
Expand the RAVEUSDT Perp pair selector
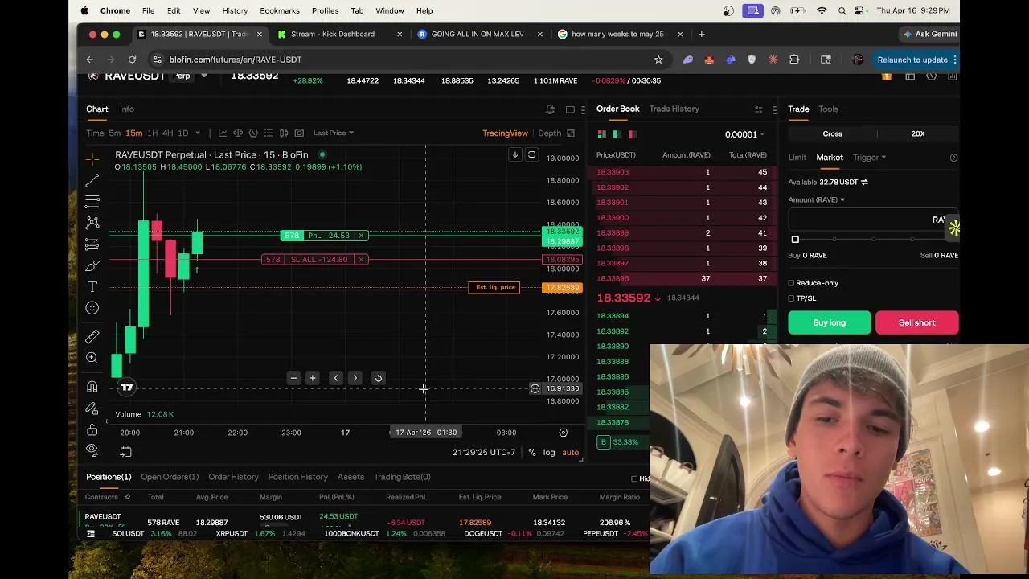tap(203, 76)
